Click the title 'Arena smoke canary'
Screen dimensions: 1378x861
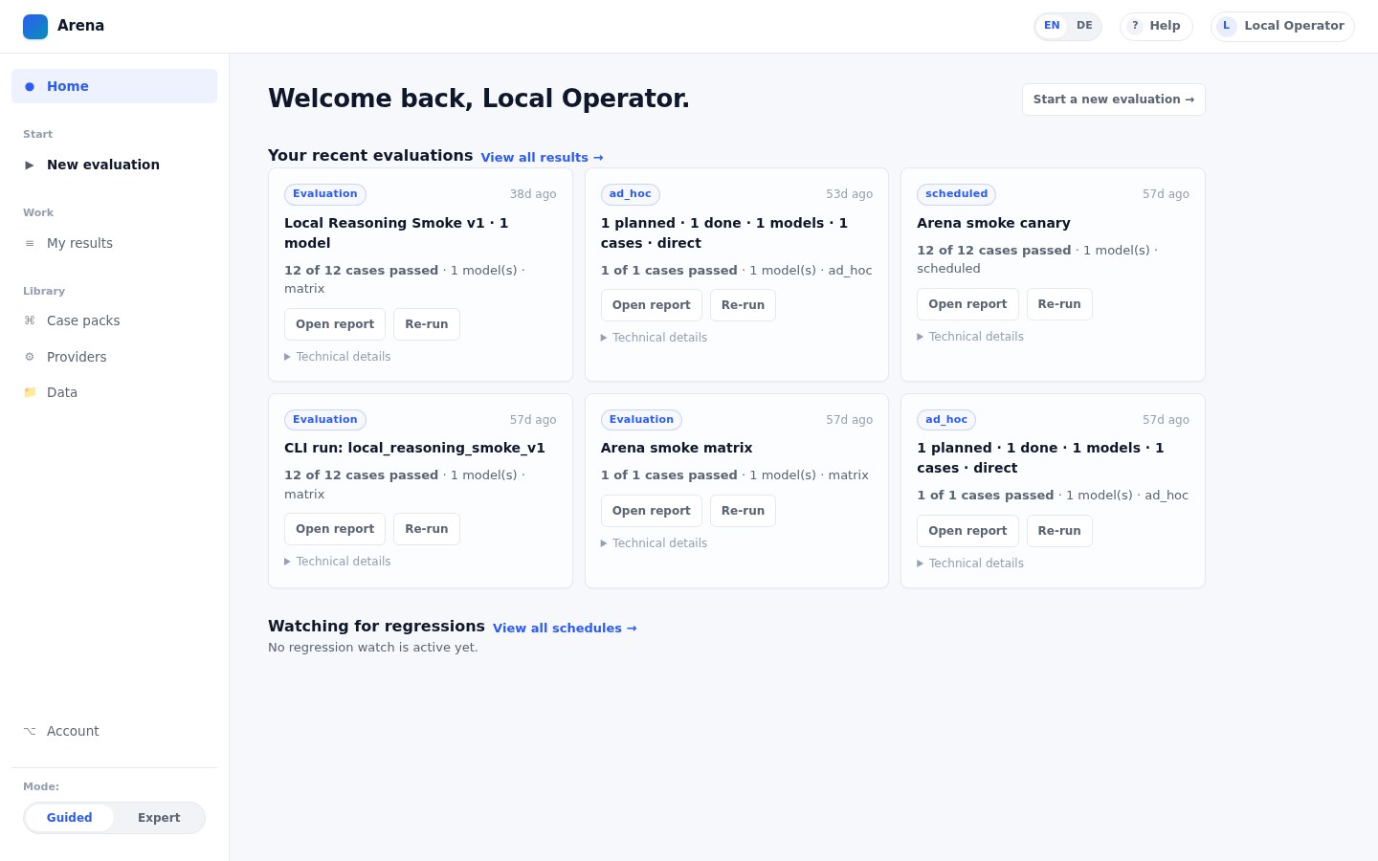click(993, 223)
